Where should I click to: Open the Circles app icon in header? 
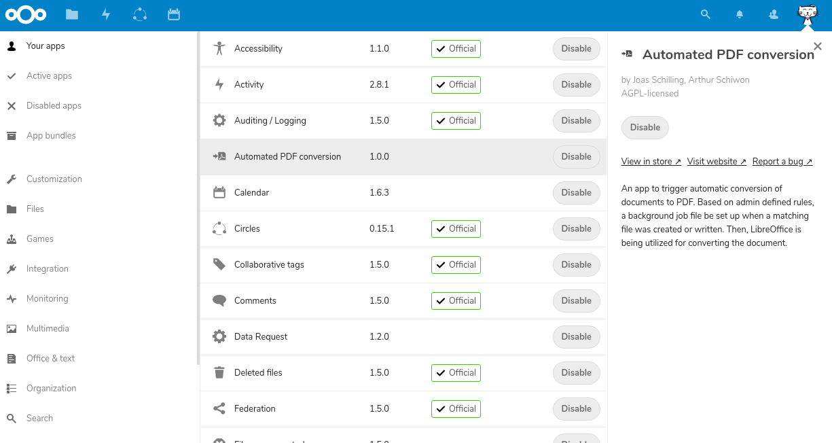click(x=140, y=14)
